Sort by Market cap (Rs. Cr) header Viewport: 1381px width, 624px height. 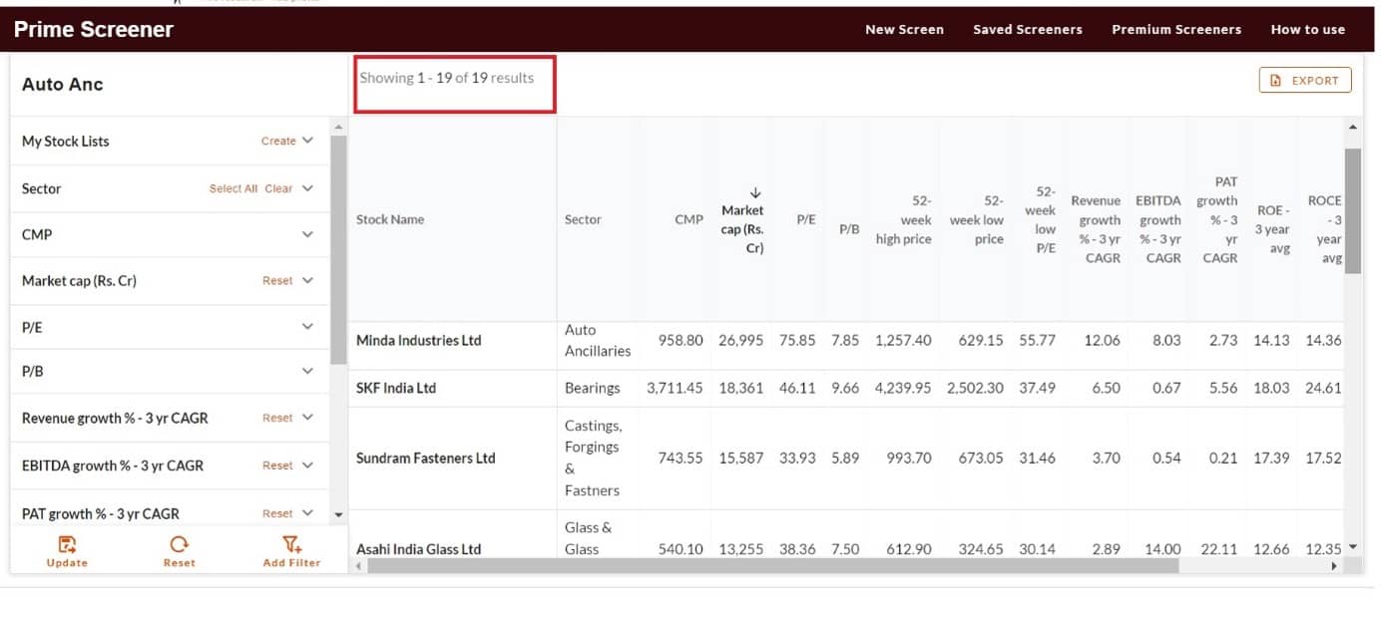(x=742, y=229)
